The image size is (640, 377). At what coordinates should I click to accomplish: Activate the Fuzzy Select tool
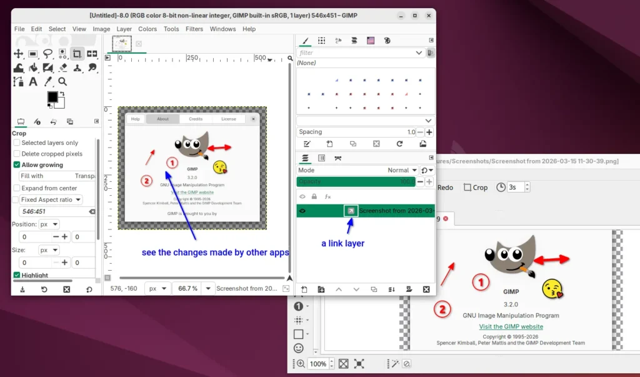(x=62, y=53)
